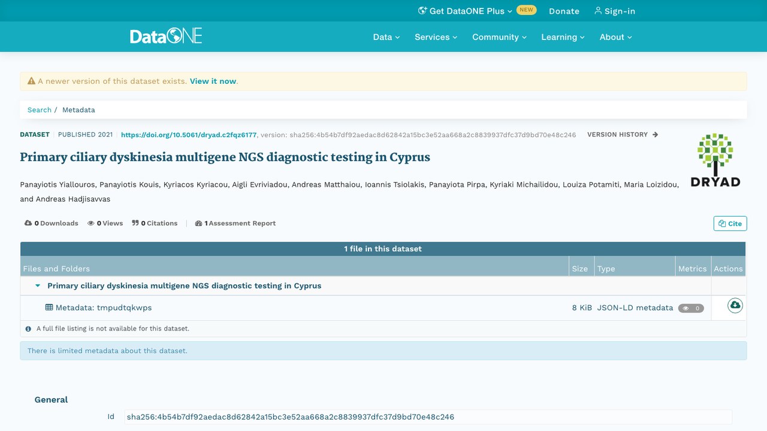
Task: Click the views eye metric badge
Action: tap(691, 308)
